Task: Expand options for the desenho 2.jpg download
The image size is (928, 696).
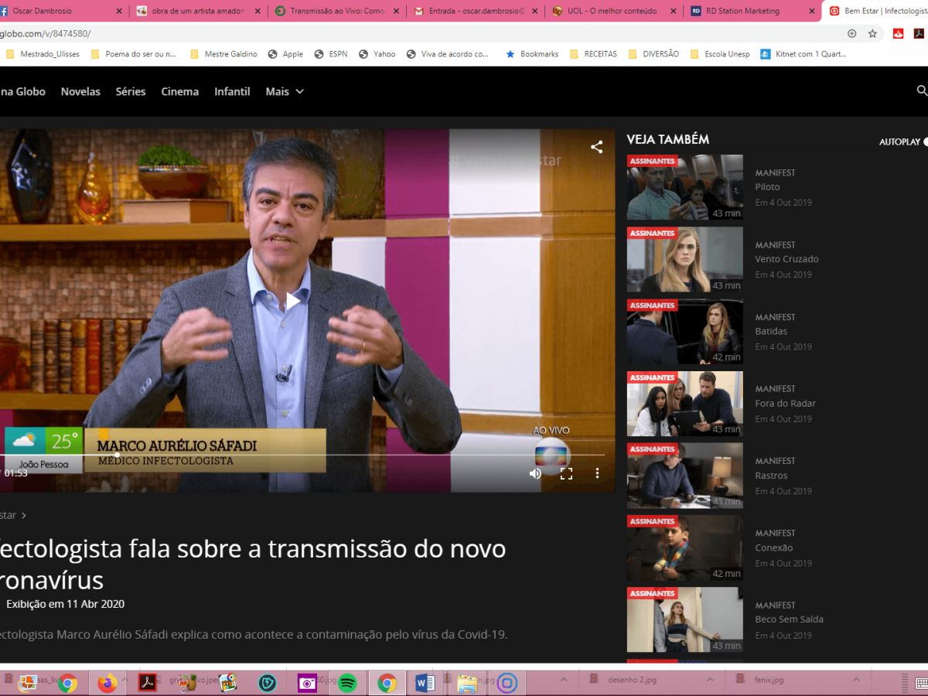Action: [709, 680]
